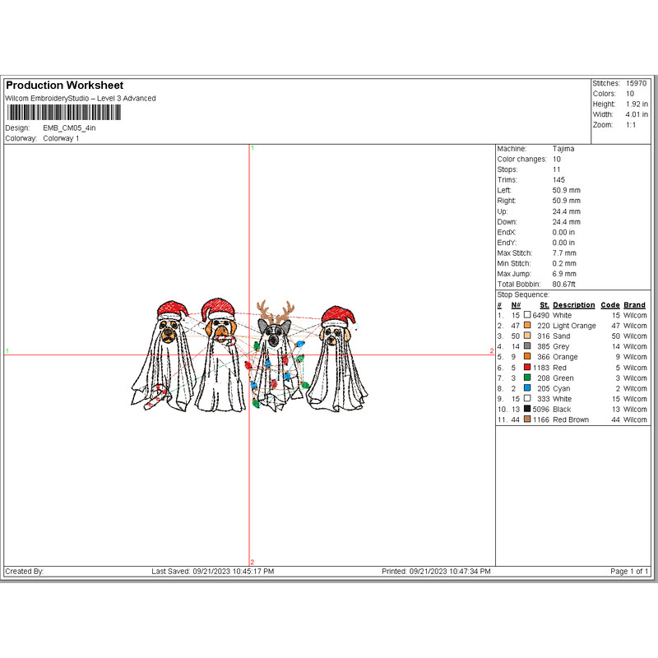Click the Cyan thread swatch in row 8

(528, 388)
